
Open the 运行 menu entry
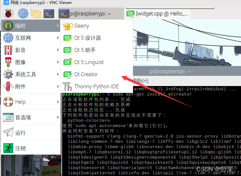click(31, 133)
